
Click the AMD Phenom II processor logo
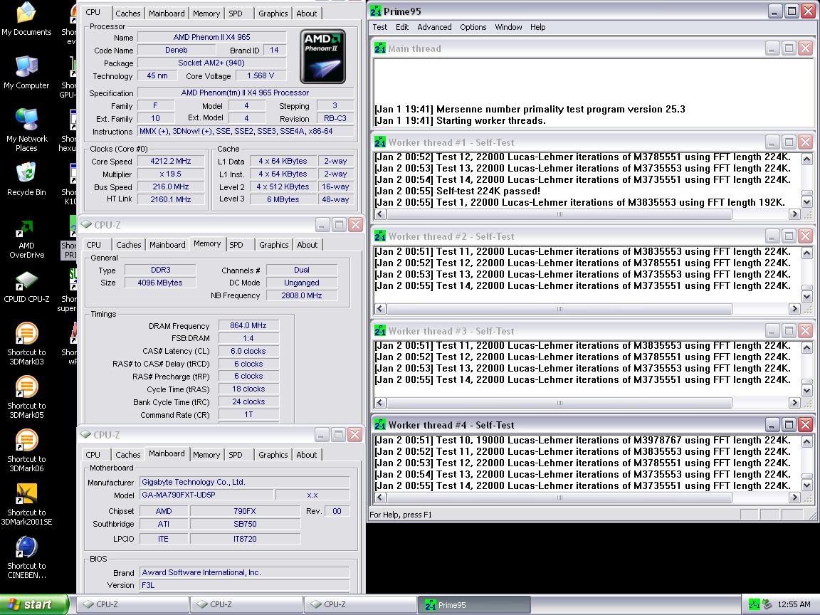(x=322, y=56)
